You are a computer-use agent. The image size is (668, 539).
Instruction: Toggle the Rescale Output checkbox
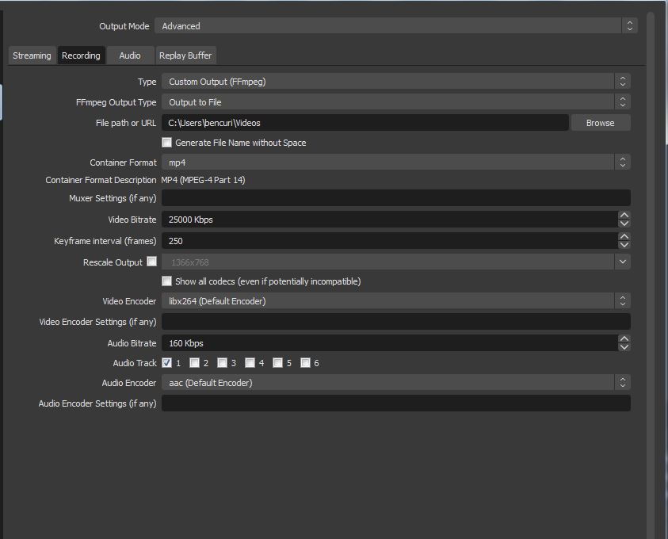pyautogui.click(x=151, y=262)
